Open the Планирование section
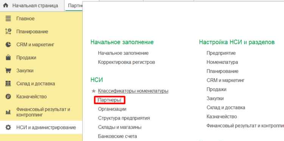The image size is (284, 141). (x=32, y=31)
